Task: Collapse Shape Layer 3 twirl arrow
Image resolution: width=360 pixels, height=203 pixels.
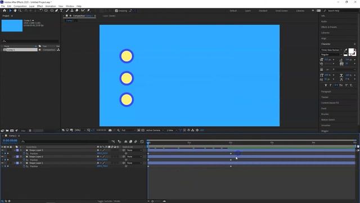Action: (x=15, y=150)
